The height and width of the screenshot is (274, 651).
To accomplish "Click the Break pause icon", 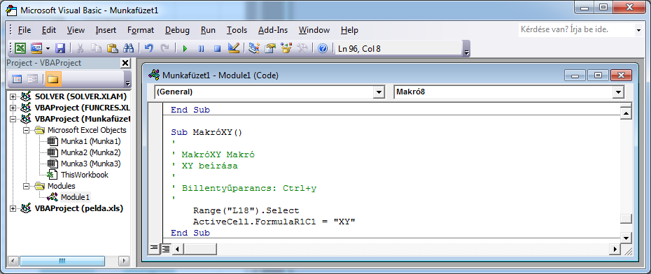I will click(201, 48).
